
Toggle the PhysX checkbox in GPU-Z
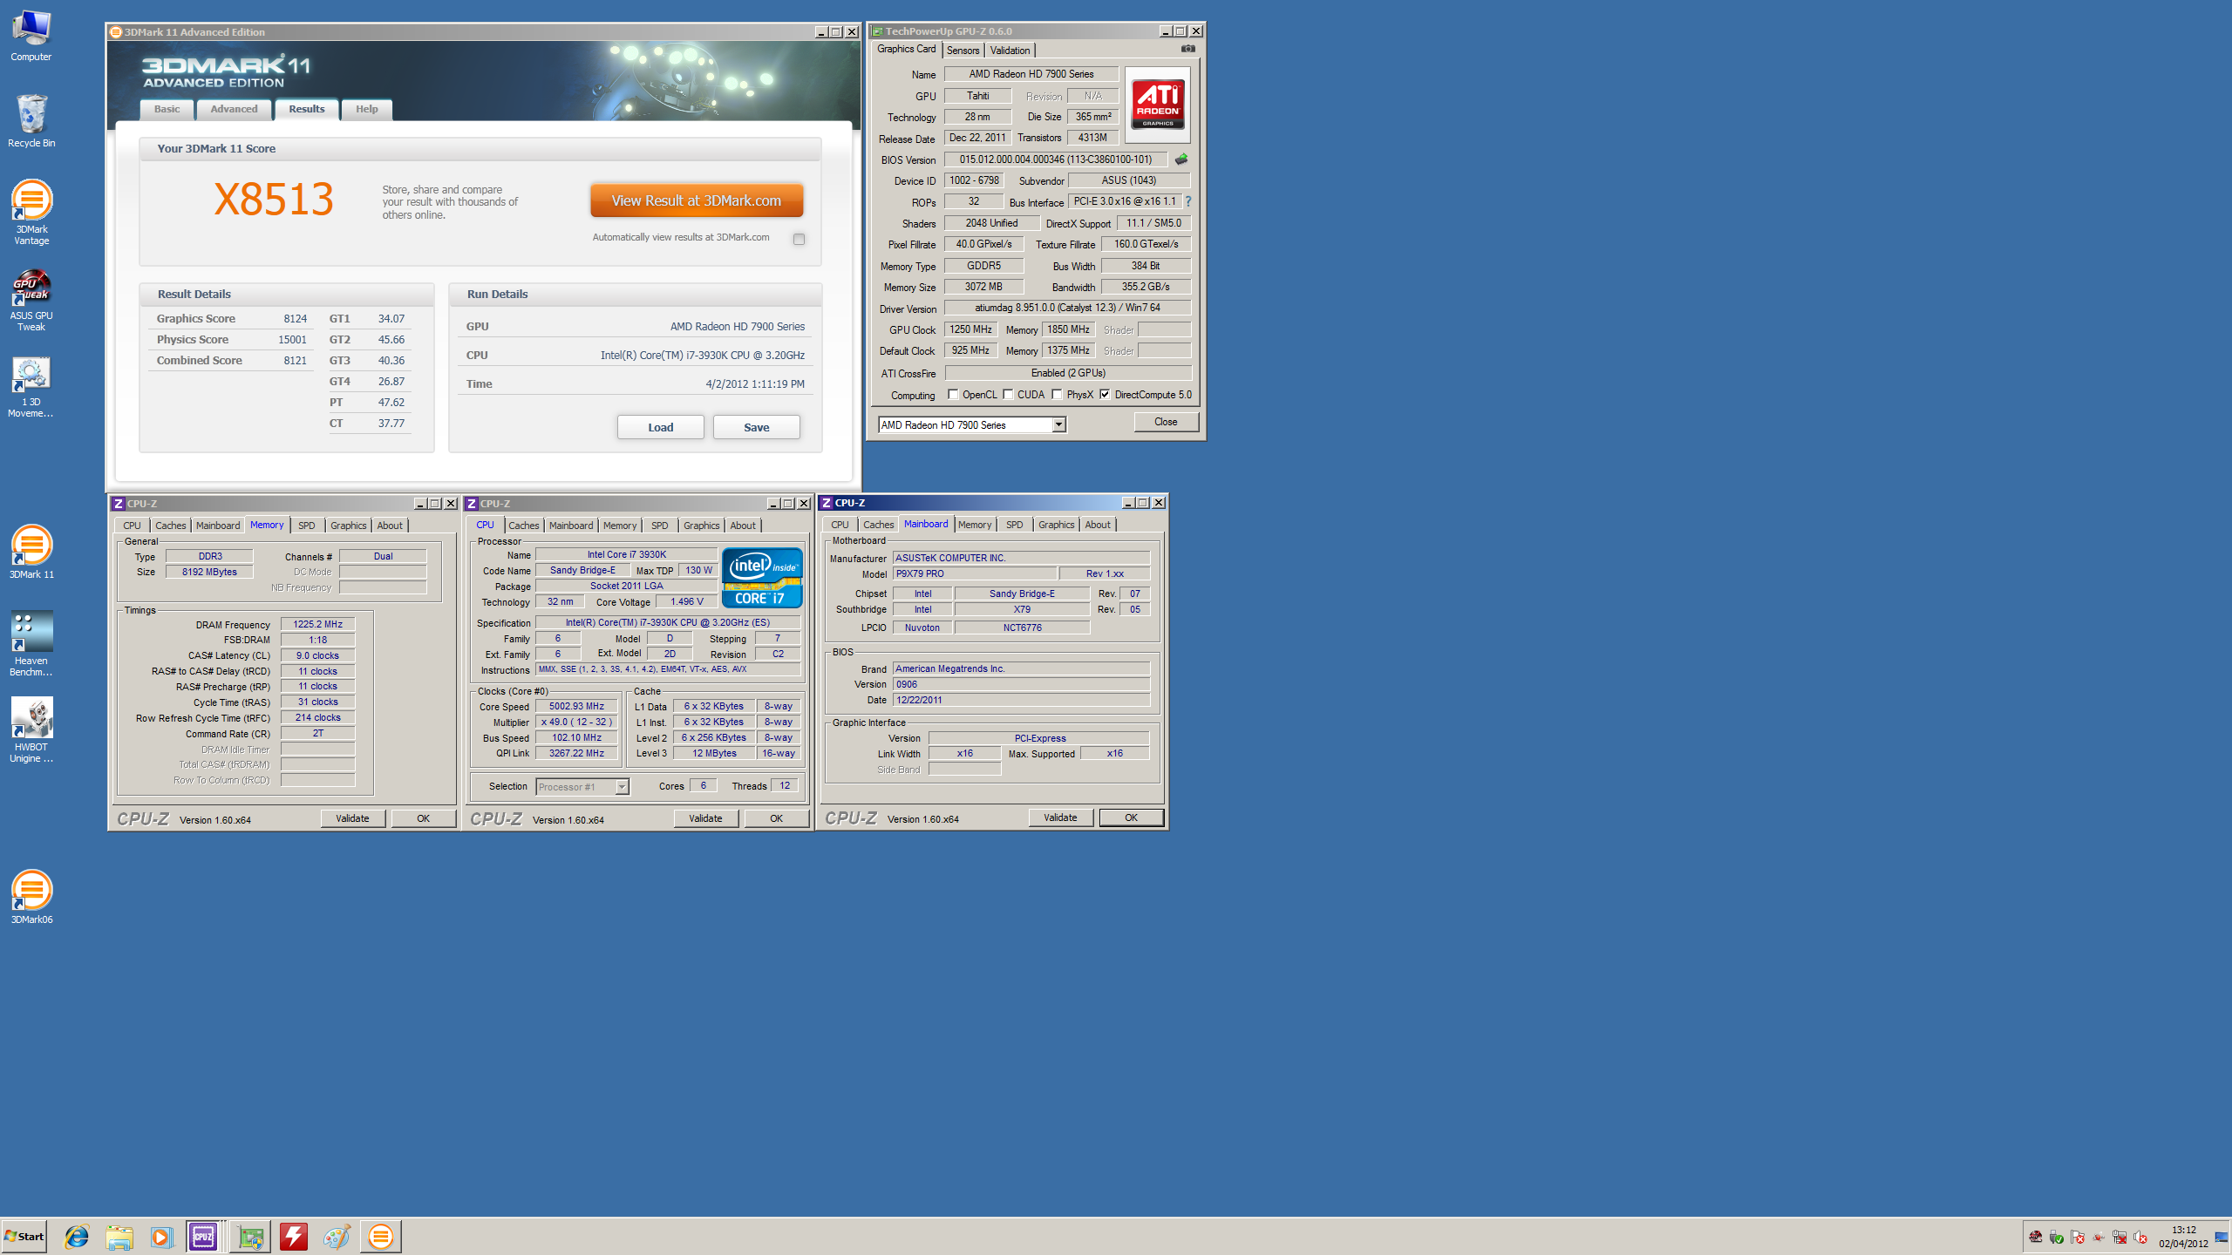pyautogui.click(x=1057, y=395)
